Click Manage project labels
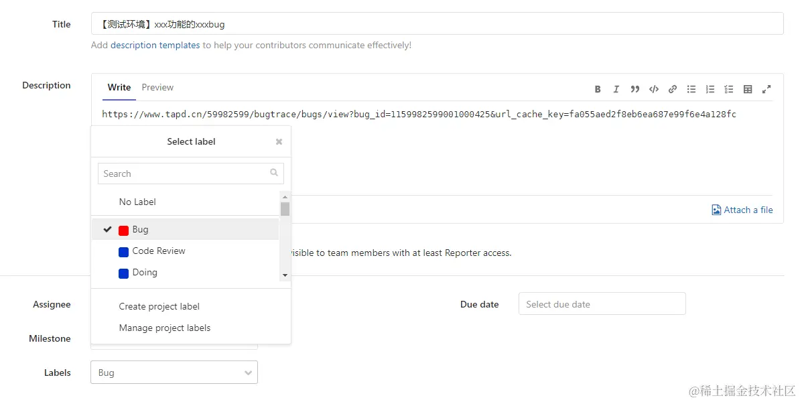This screenshot has height=402, width=800. click(x=165, y=328)
